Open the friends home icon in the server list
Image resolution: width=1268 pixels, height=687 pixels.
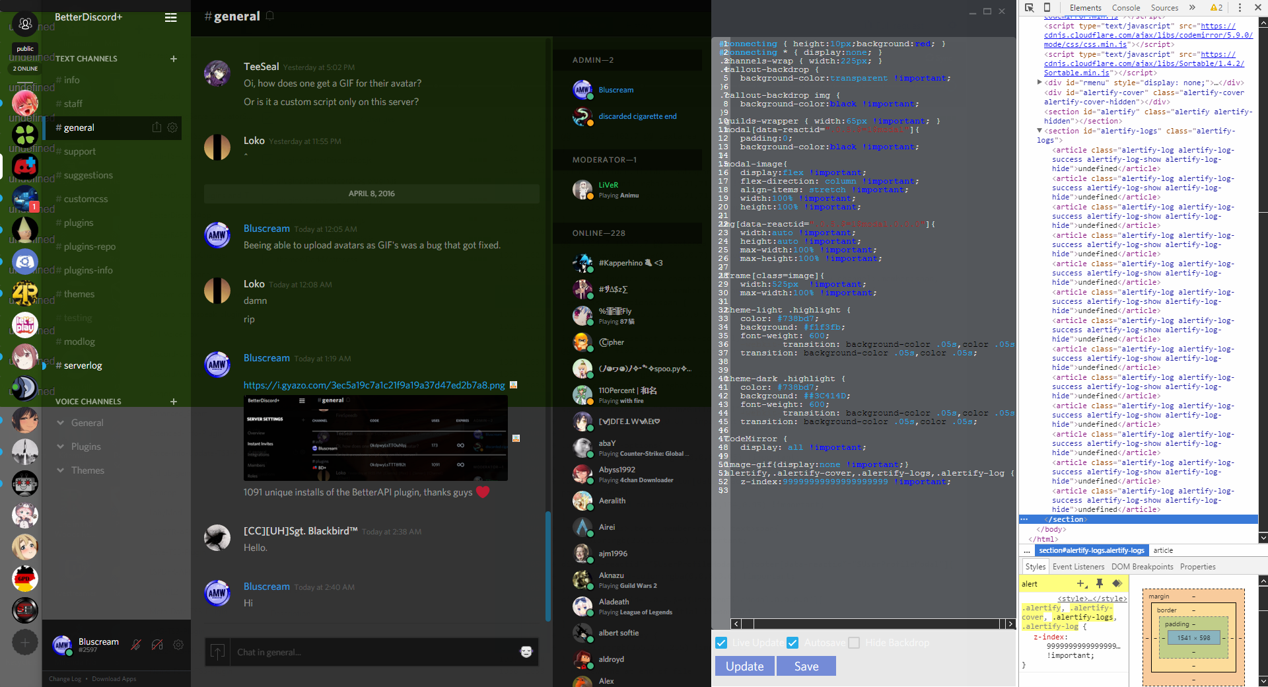[x=25, y=24]
